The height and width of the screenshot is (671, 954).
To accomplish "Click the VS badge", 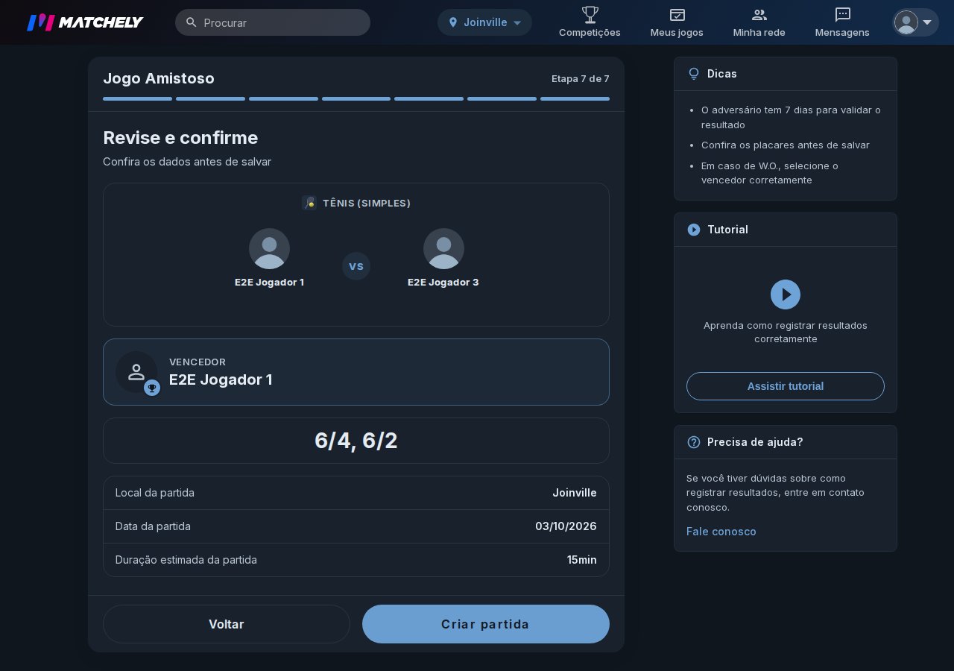I will 356,266.
